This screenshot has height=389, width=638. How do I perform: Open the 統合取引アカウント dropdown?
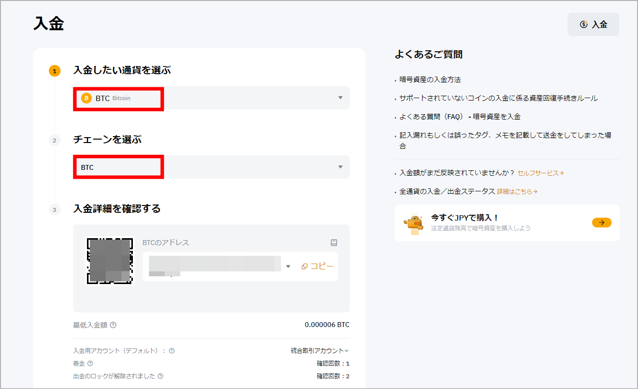point(320,350)
